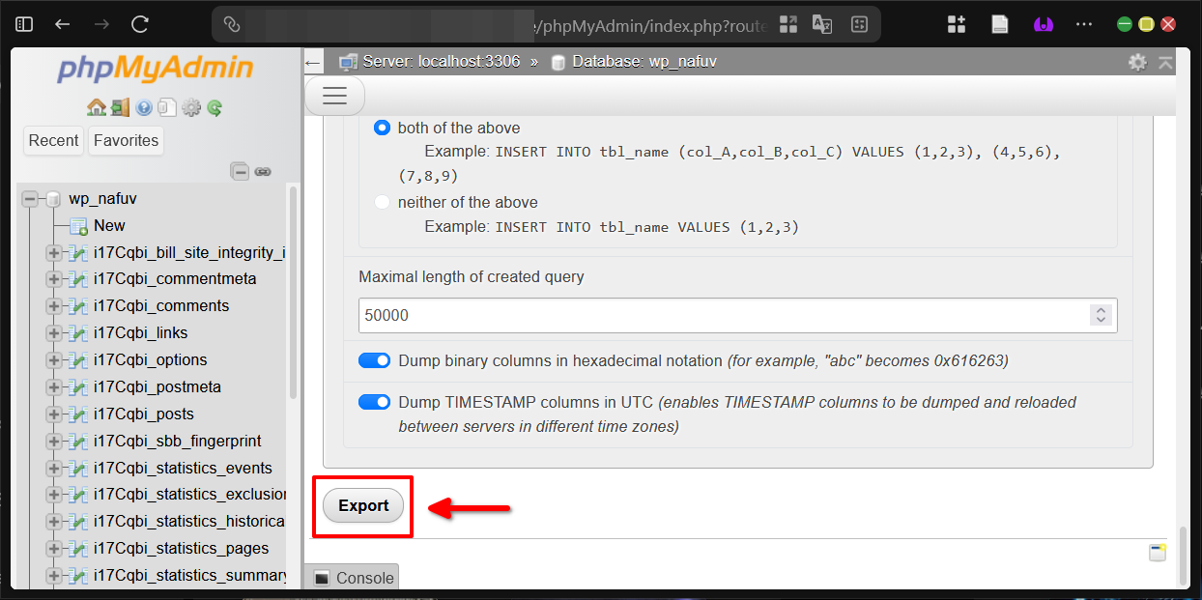Open the SQL query window icon
Screen dimensions: 1202x600
pos(167,108)
